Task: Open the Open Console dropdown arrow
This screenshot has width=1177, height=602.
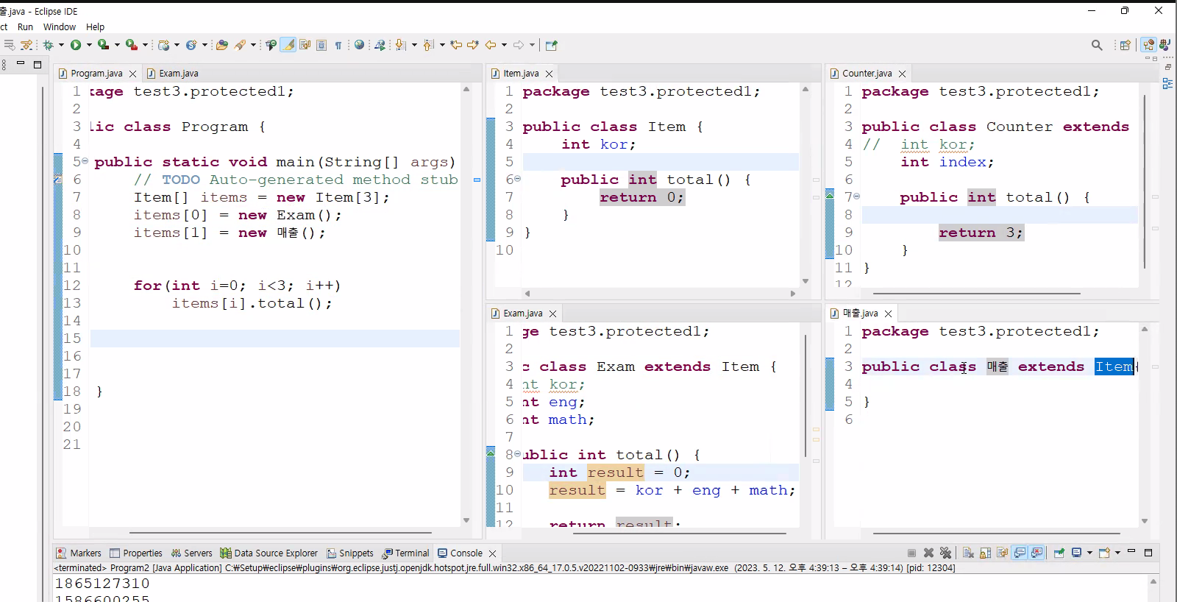Action: pos(1117,553)
